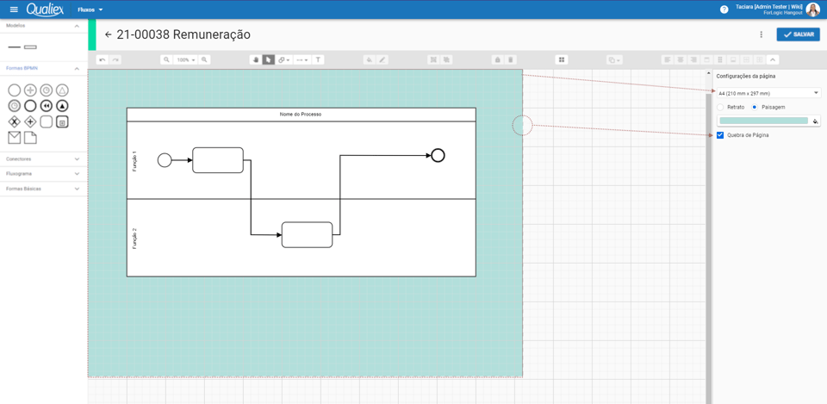Image resolution: width=827 pixels, height=404 pixels.
Task: Pick the horizontal pool model template
Action: click(x=30, y=47)
